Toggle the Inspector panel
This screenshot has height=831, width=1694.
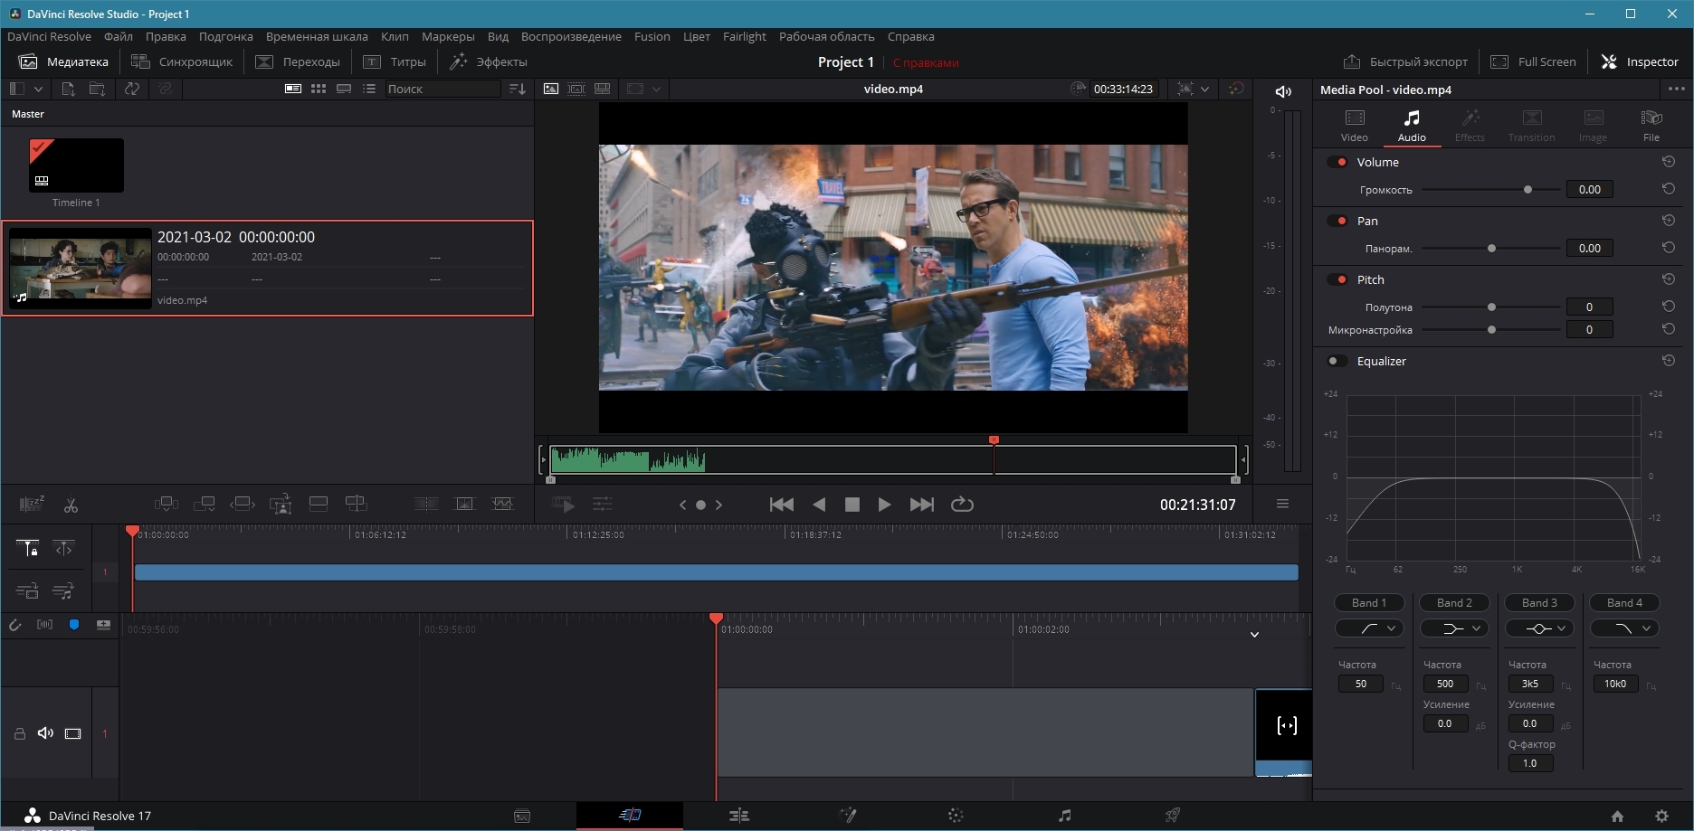1639,61
